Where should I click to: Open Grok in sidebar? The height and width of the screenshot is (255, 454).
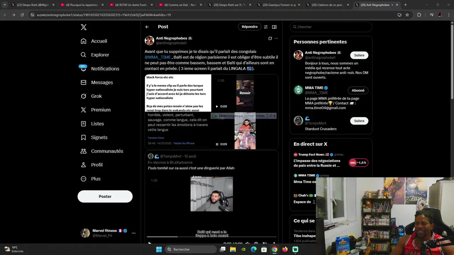(x=91, y=96)
